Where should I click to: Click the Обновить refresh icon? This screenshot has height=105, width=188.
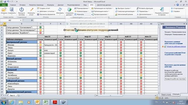point(60,10)
